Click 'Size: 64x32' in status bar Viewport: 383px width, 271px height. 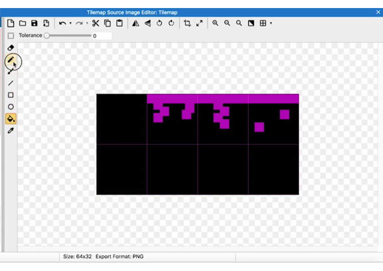tap(77, 256)
